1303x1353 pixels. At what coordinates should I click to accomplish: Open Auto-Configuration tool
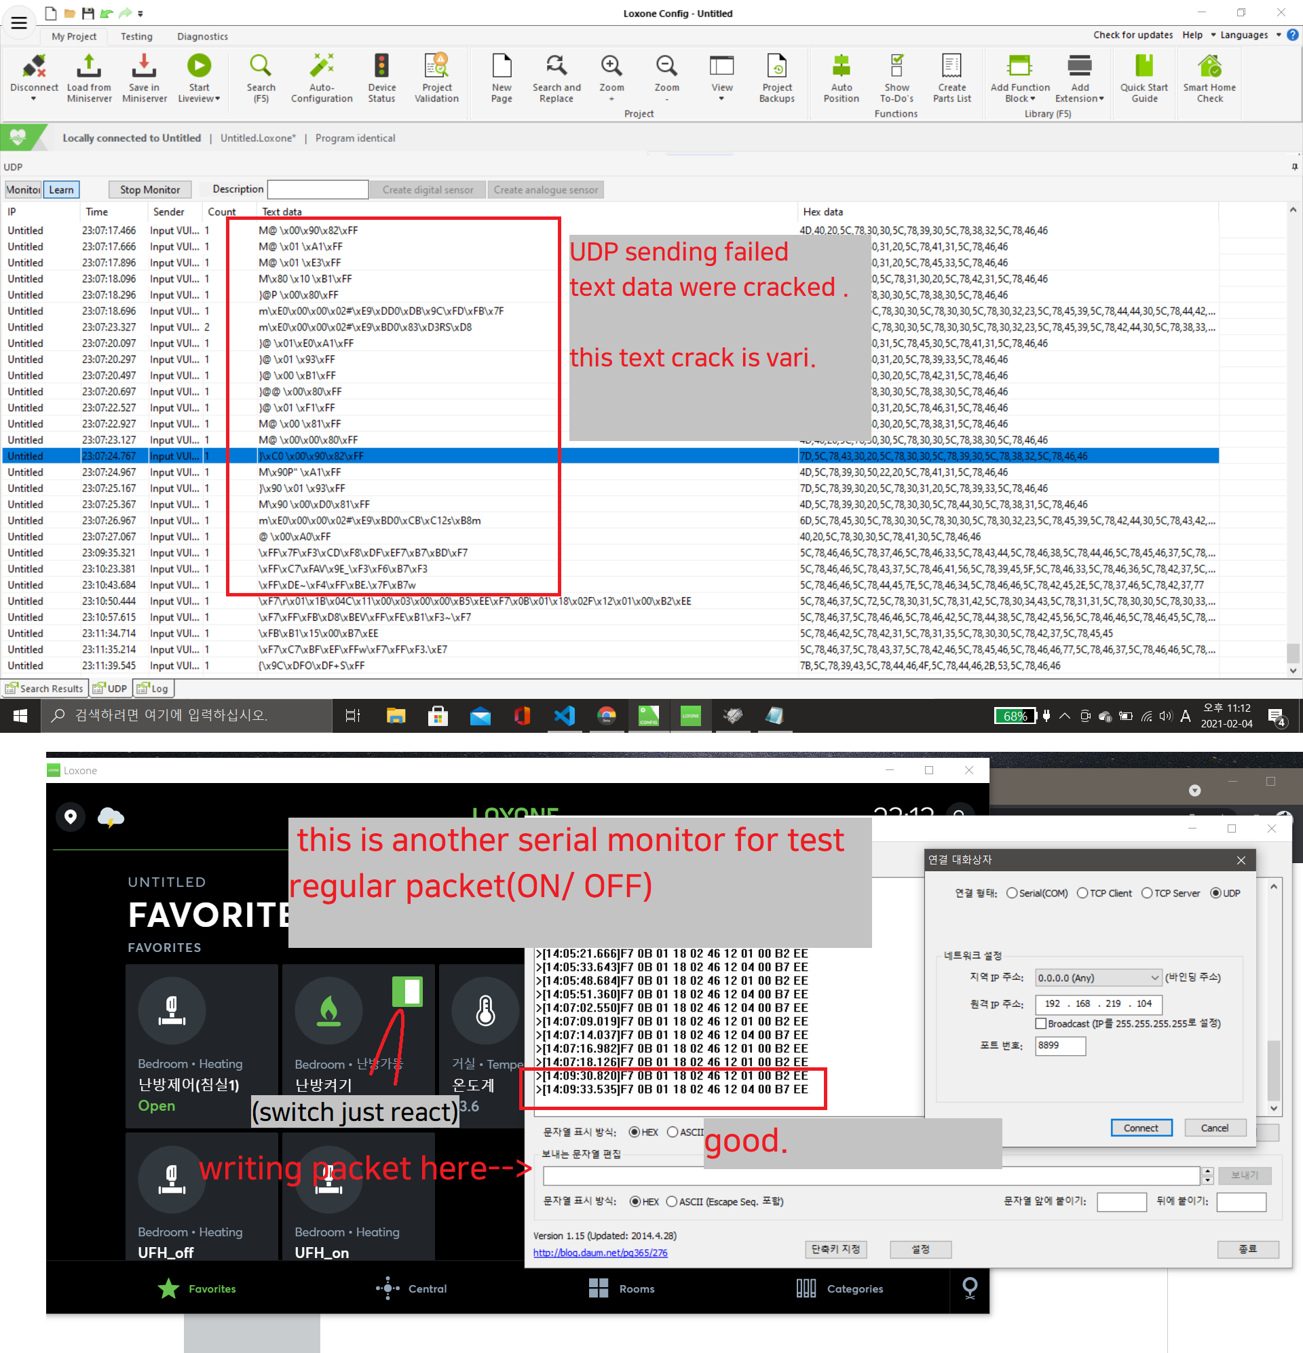(321, 67)
